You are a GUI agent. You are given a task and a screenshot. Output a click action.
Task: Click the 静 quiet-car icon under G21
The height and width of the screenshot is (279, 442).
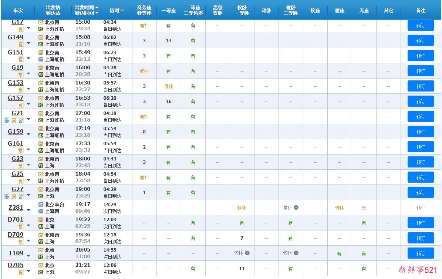[7, 120]
